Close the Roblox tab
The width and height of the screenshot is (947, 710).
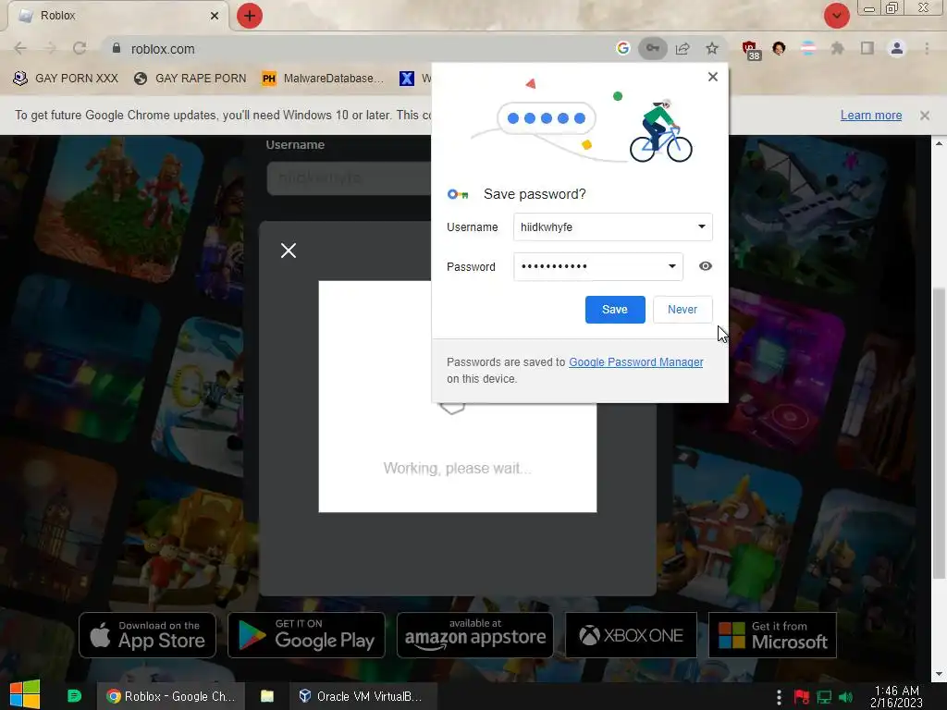(215, 16)
